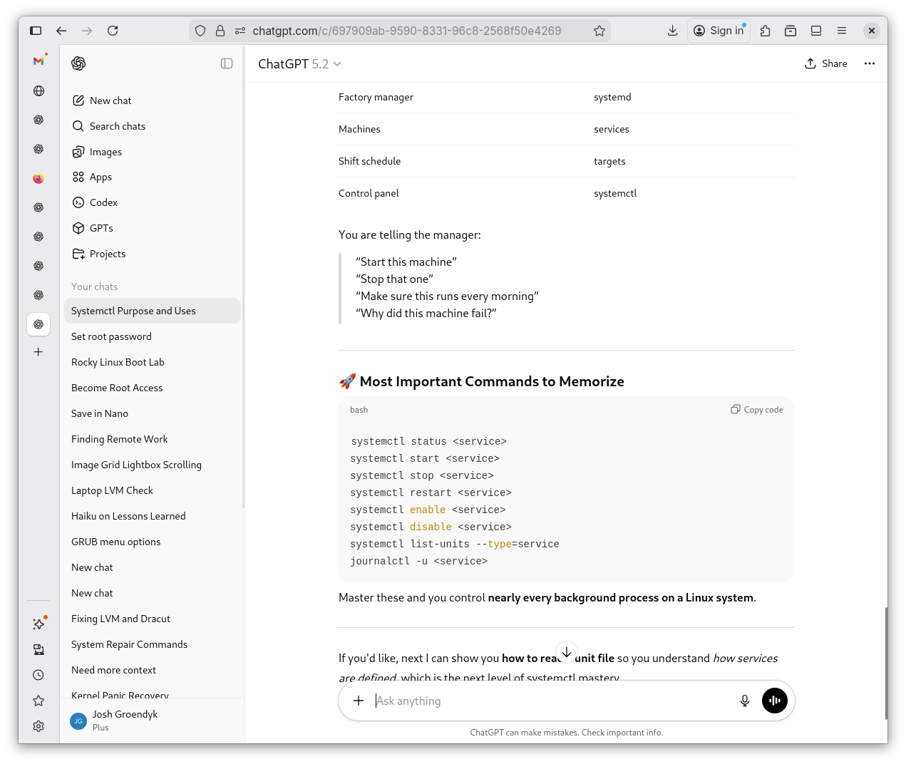Open the browser hamburger application menu
906x764 pixels.
pyautogui.click(x=841, y=31)
